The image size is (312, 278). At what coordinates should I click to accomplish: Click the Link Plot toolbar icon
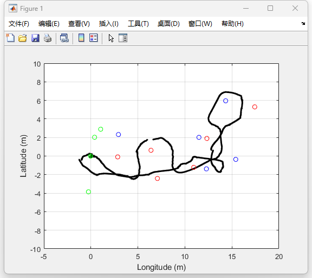[64, 38]
